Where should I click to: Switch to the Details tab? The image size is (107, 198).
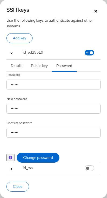click(16, 66)
